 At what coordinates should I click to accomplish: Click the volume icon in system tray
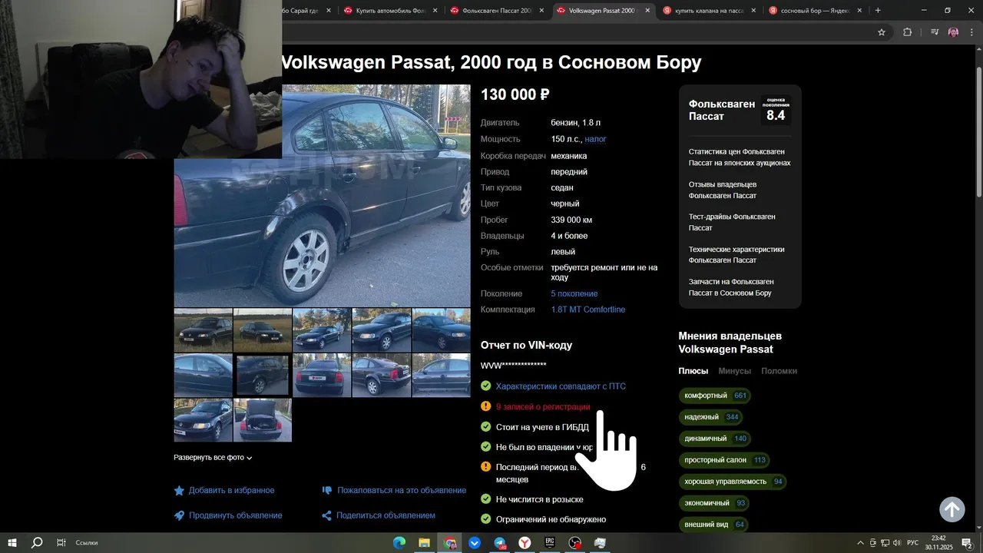(x=895, y=543)
